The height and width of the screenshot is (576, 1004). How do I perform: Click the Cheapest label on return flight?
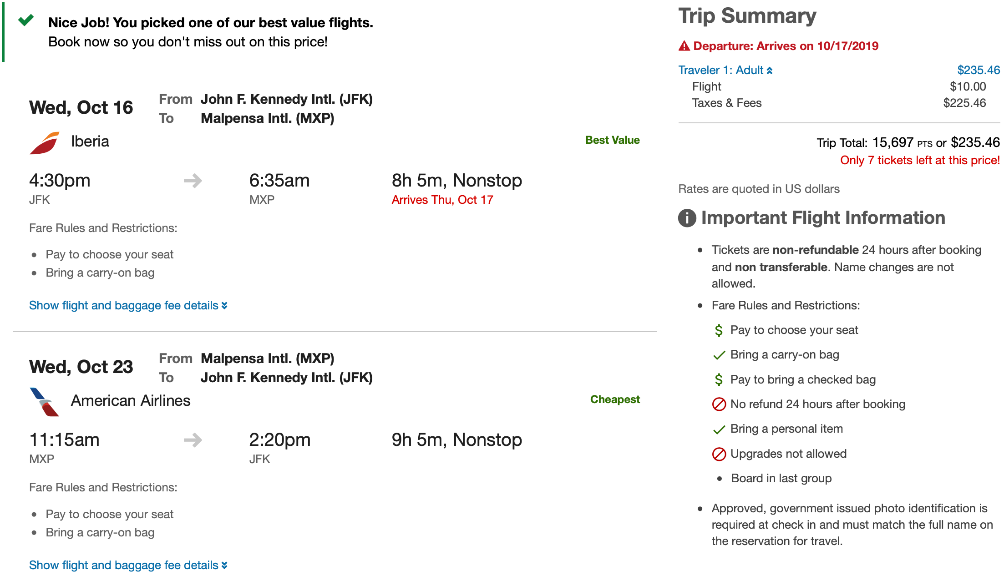click(615, 399)
